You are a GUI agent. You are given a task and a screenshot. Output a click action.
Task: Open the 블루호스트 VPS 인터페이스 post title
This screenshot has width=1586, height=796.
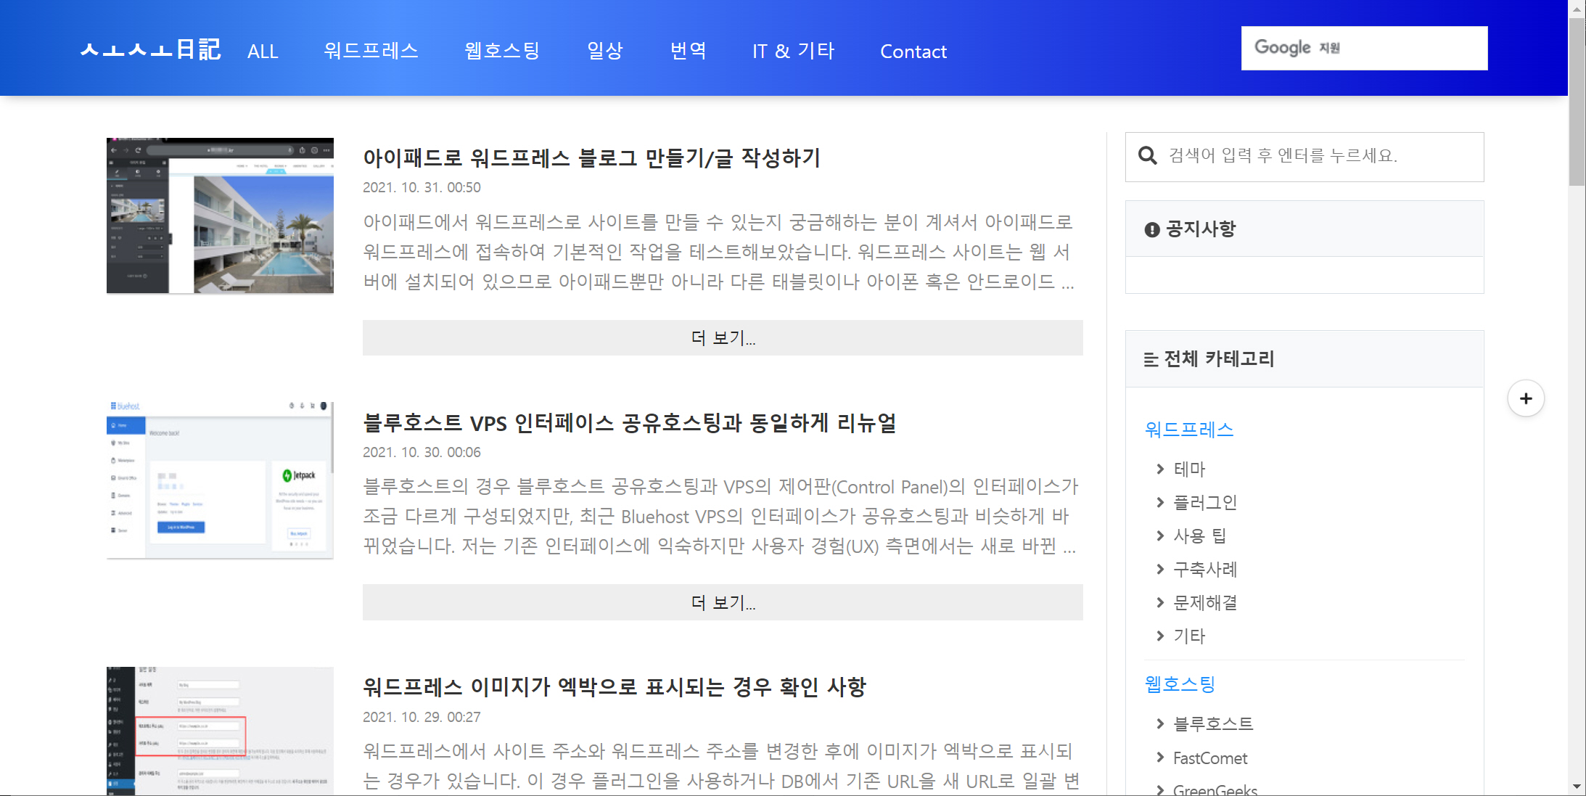point(629,422)
